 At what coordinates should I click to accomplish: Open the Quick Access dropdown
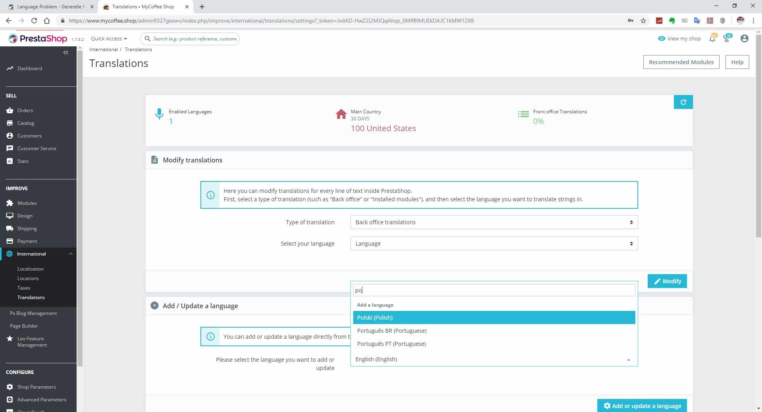pyautogui.click(x=109, y=39)
